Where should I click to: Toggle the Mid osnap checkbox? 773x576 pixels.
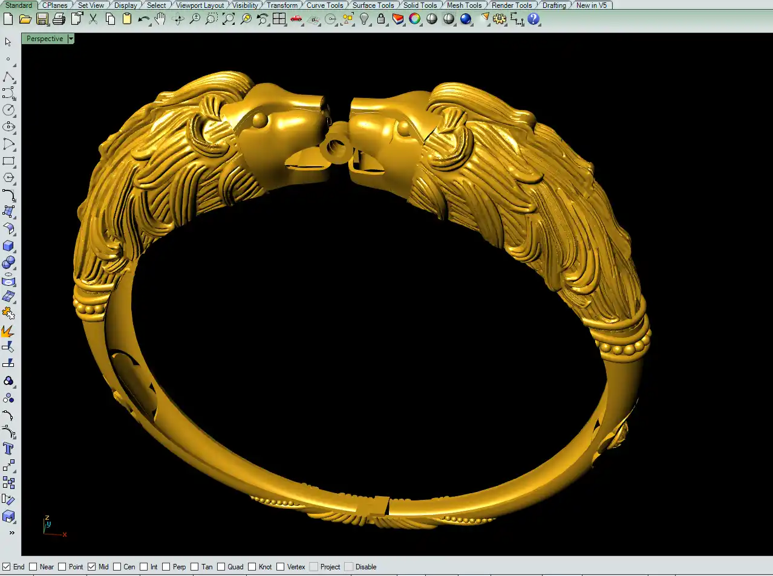click(x=92, y=567)
